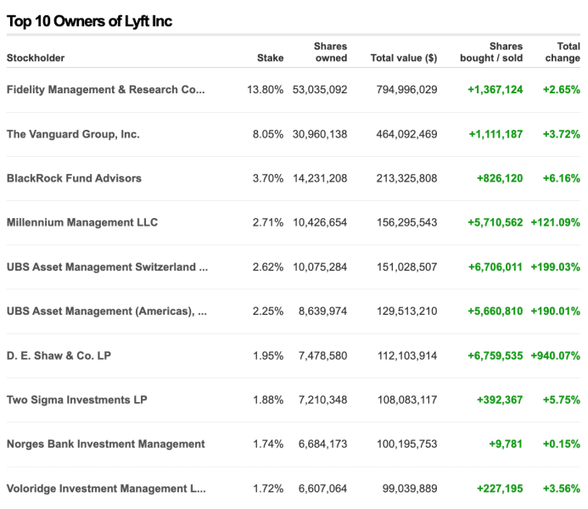Click total value 156,295,543
The image size is (588, 509).
[407, 222]
